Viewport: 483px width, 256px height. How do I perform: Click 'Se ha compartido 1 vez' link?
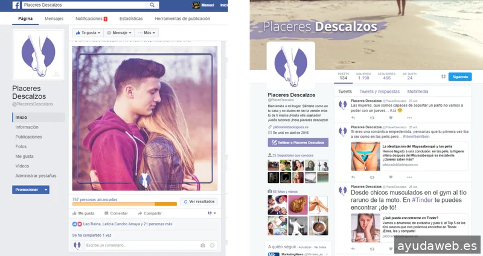pyautogui.click(x=92, y=235)
